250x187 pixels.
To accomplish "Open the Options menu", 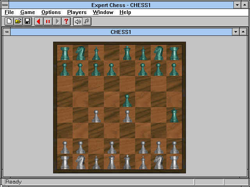I will click(51, 12).
